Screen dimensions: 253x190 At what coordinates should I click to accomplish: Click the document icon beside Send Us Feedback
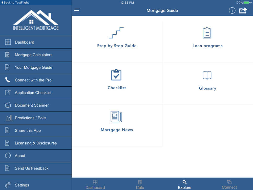click(x=7, y=168)
